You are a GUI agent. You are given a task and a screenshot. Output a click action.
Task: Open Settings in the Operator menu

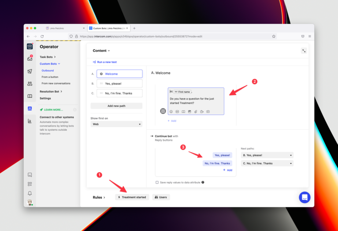click(x=45, y=98)
